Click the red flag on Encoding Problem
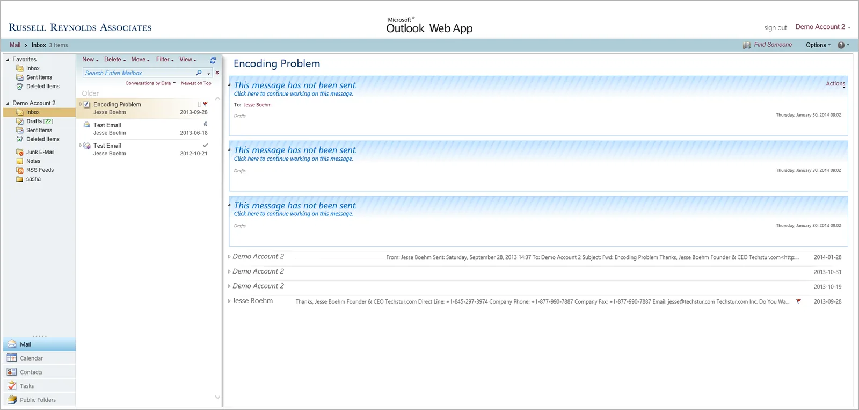 point(205,104)
